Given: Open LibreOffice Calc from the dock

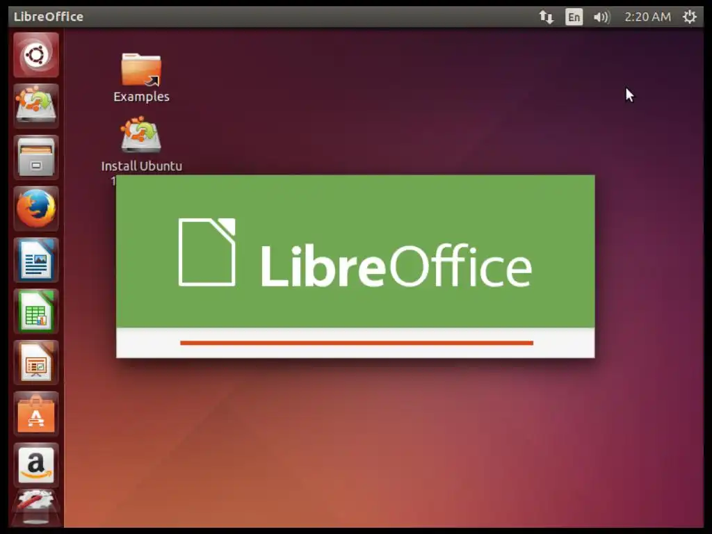Looking at the screenshot, I should [36, 311].
